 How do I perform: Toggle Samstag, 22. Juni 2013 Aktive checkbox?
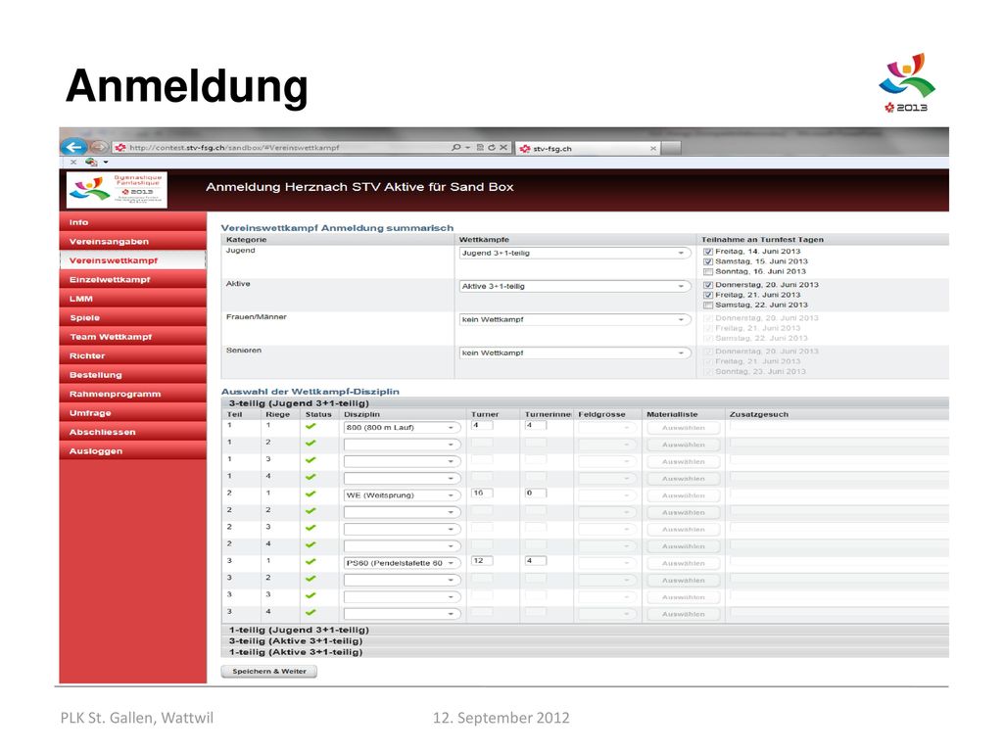pyautogui.click(x=708, y=305)
